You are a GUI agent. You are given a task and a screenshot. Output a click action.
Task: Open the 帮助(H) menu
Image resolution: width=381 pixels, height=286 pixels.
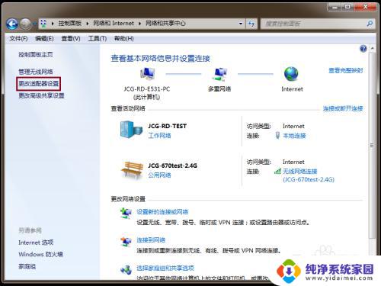click(124, 39)
